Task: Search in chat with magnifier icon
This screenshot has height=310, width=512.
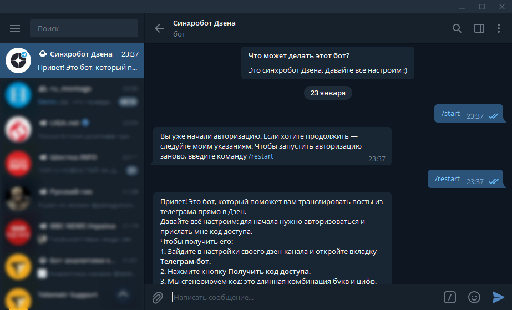Action: 457,28
